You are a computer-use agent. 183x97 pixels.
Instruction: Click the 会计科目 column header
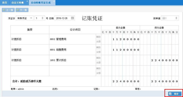click(x=75, y=30)
